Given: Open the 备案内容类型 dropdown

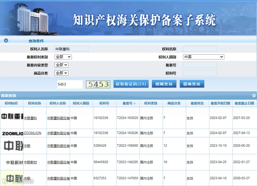Looking at the screenshot, I should [x=61, y=65].
